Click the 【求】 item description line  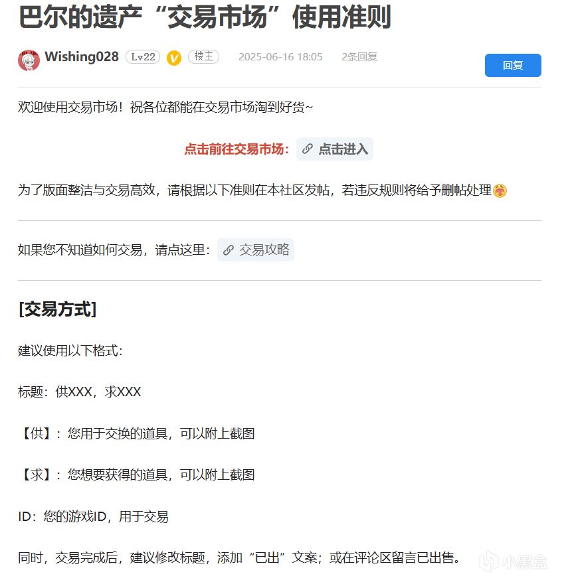tap(136, 475)
